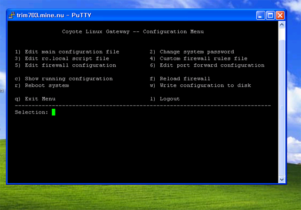This screenshot has height=210, width=301.
Task: Click '5) Edit firewall configuration'
Action: point(65,65)
